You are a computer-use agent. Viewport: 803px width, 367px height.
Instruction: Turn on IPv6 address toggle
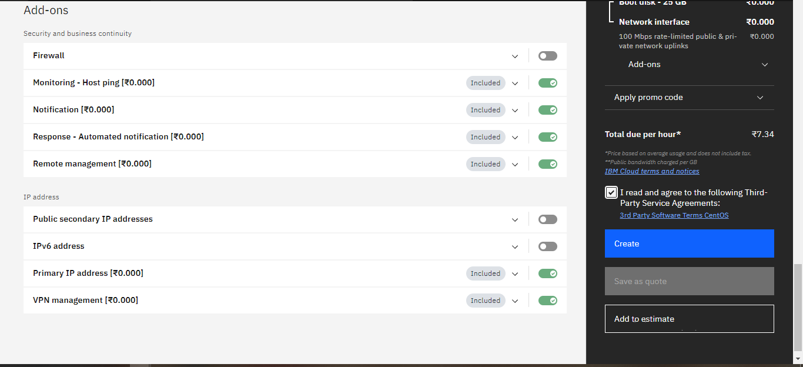click(x=547, y=246)
